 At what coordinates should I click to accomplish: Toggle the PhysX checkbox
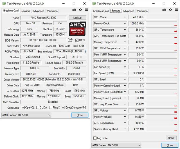pos(51,107)
